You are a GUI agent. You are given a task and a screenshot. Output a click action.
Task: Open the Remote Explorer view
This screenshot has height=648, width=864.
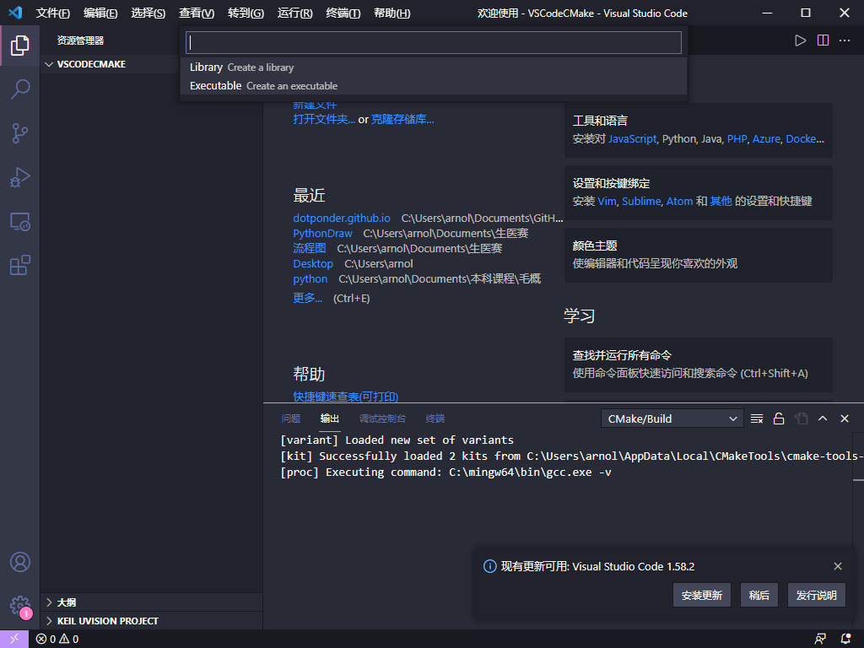(x=20, y=222)
